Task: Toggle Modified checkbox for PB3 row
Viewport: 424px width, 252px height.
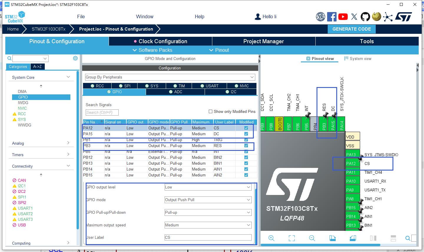Action: (246, 146)
